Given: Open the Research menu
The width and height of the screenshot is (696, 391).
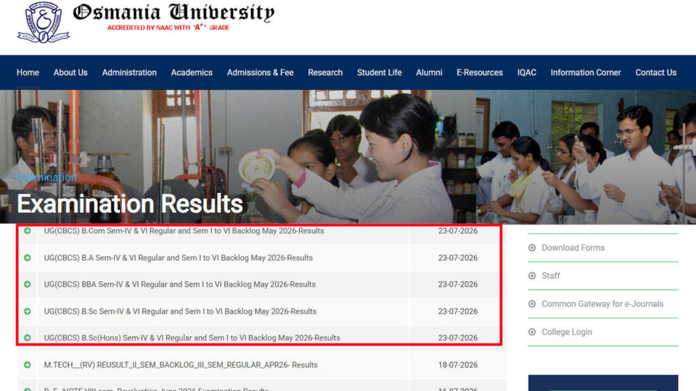Looking at the screenshot, I should [326, 73].
